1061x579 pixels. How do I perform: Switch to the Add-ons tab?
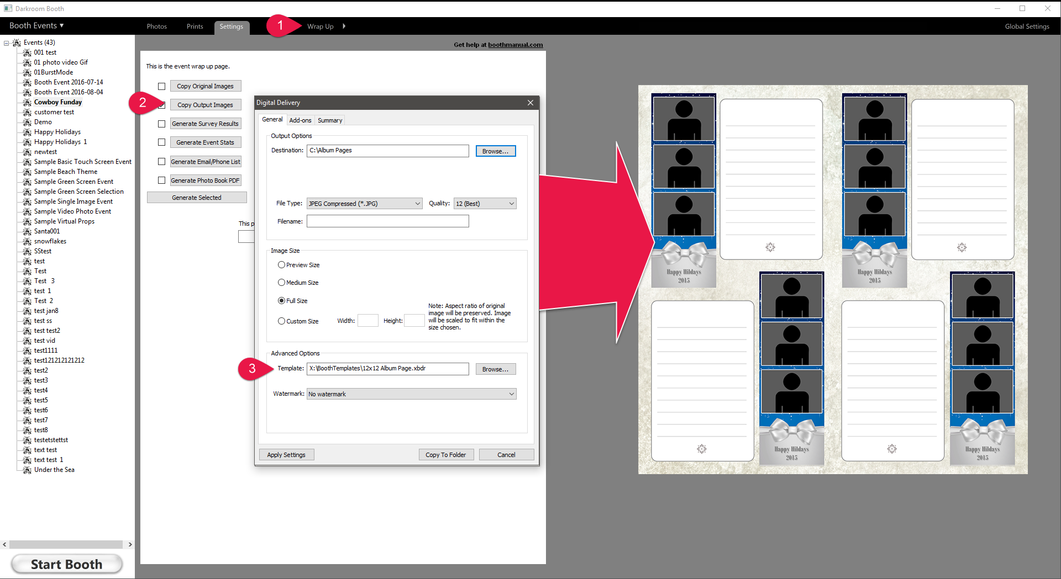[300, 120]
